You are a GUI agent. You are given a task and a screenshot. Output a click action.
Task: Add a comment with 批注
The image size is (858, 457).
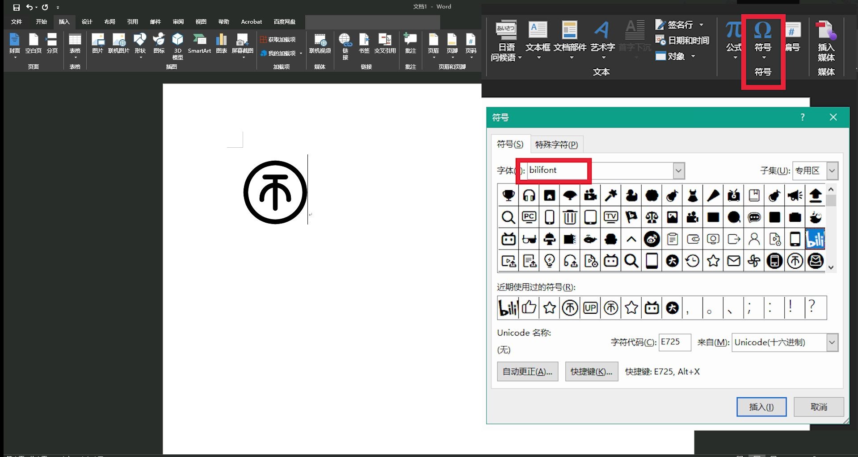tap(411, 44)
